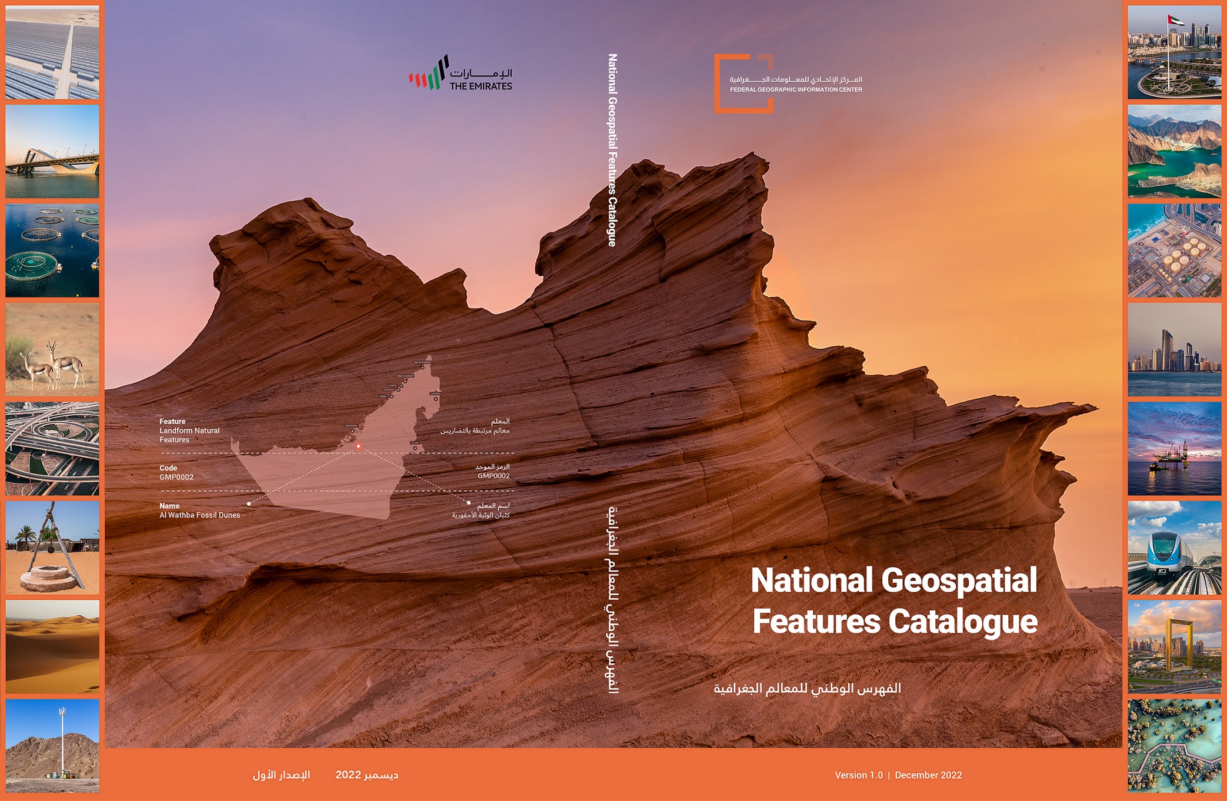Click the Federal Geographic Information Center logo

788,84
